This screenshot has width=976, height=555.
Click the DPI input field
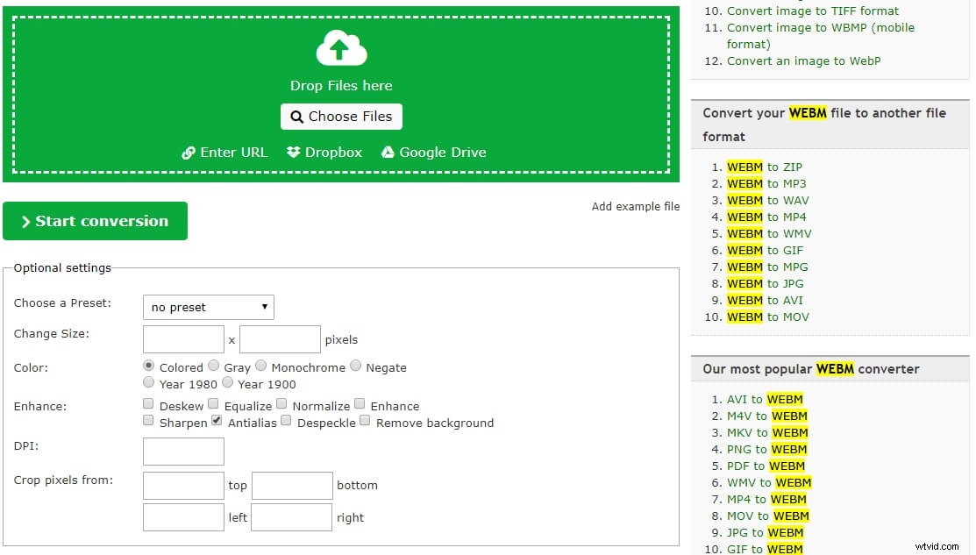[182, 451]
